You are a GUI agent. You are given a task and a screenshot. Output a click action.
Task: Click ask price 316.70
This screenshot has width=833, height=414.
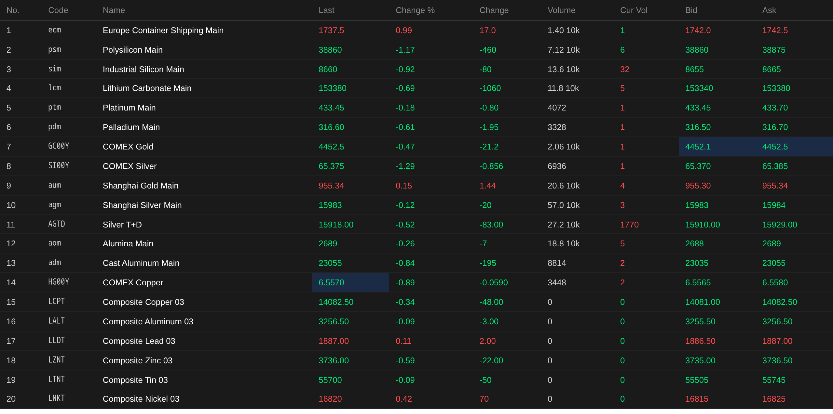(x=775, y=127)
